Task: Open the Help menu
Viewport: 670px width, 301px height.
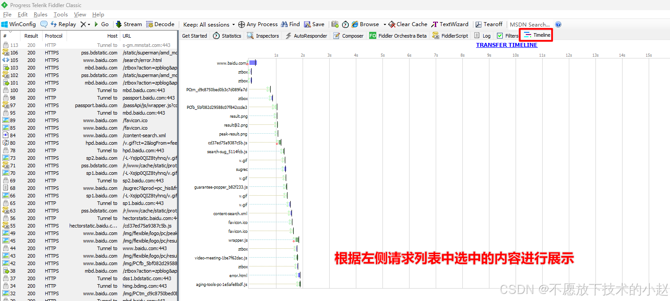Action: (x=98, y=15)
